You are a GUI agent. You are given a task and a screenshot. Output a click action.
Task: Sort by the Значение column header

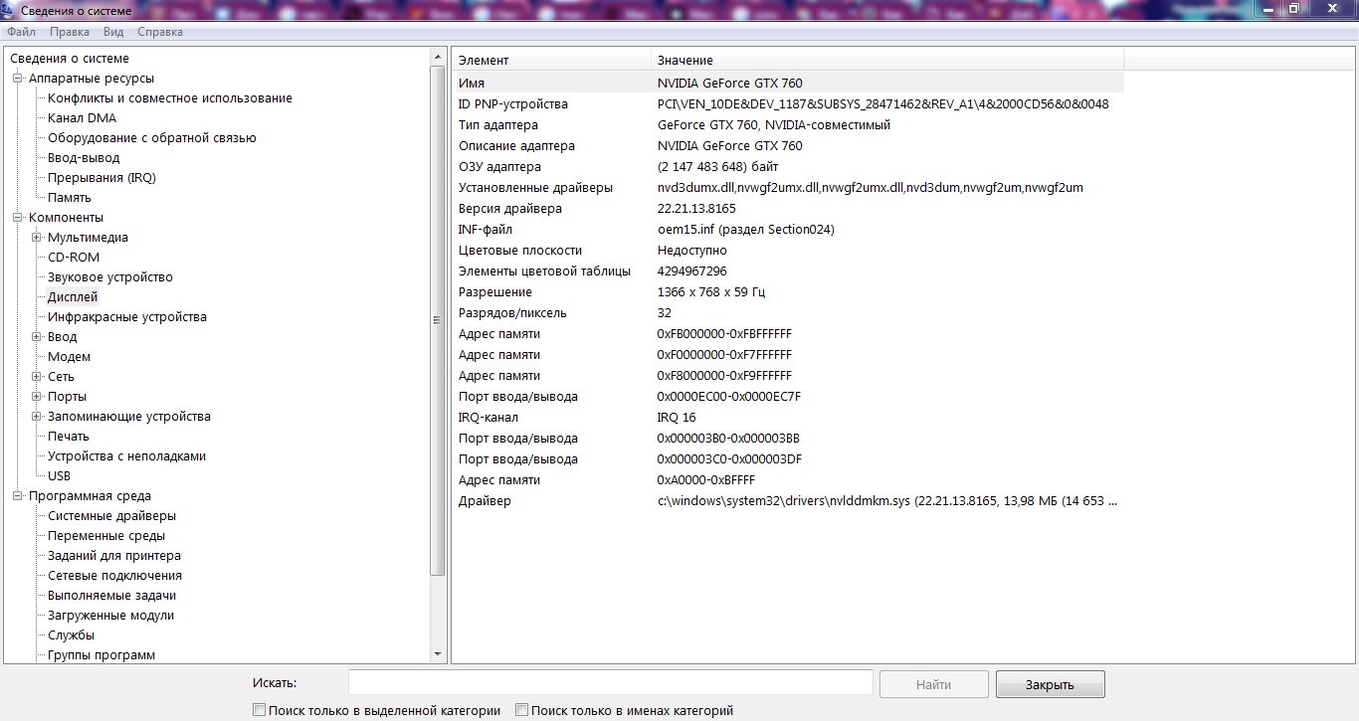[887, 61]
